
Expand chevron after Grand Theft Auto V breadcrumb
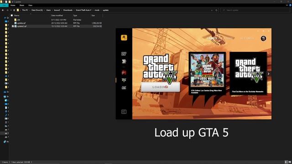point(93,10)
